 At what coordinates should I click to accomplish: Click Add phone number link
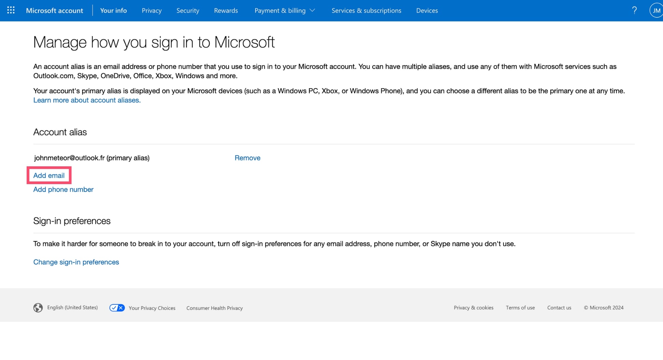click(x=63, y=190)
